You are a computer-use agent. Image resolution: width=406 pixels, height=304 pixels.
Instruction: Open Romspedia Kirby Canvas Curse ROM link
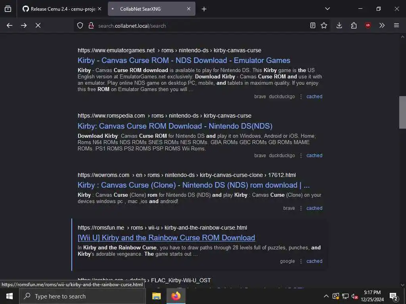coord(175,126)
